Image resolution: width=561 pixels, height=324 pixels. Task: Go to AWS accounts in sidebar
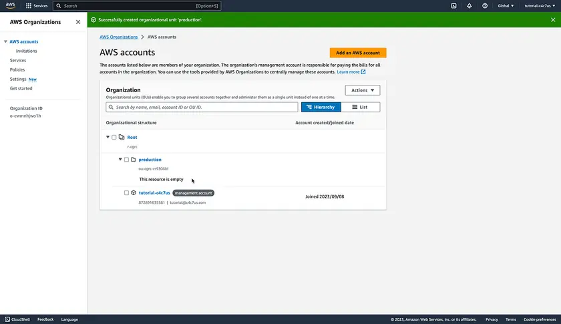pyautogui.click(x=23, y=41)
